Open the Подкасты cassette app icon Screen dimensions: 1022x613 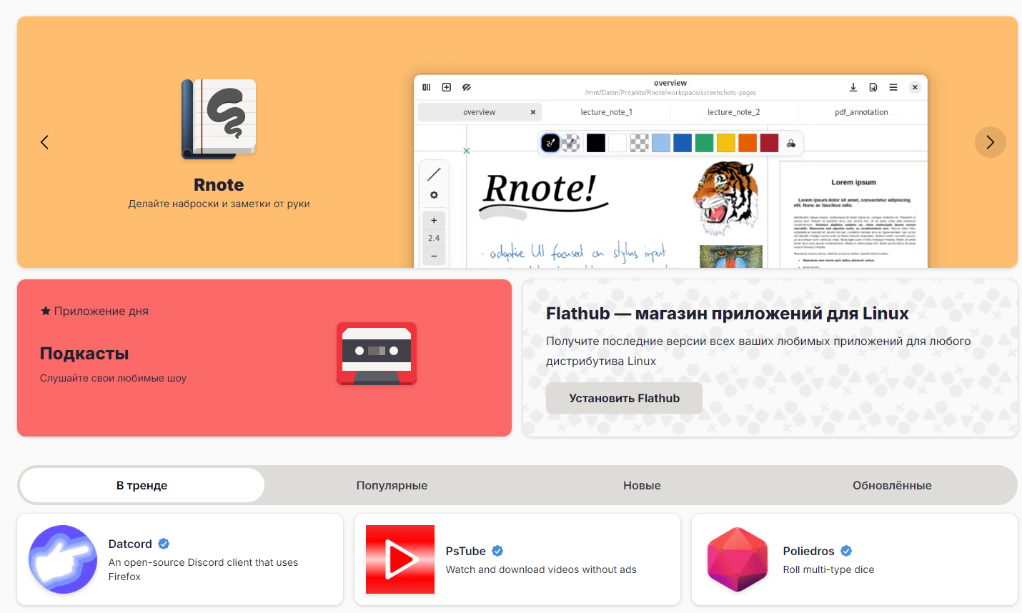click(377, 354)
